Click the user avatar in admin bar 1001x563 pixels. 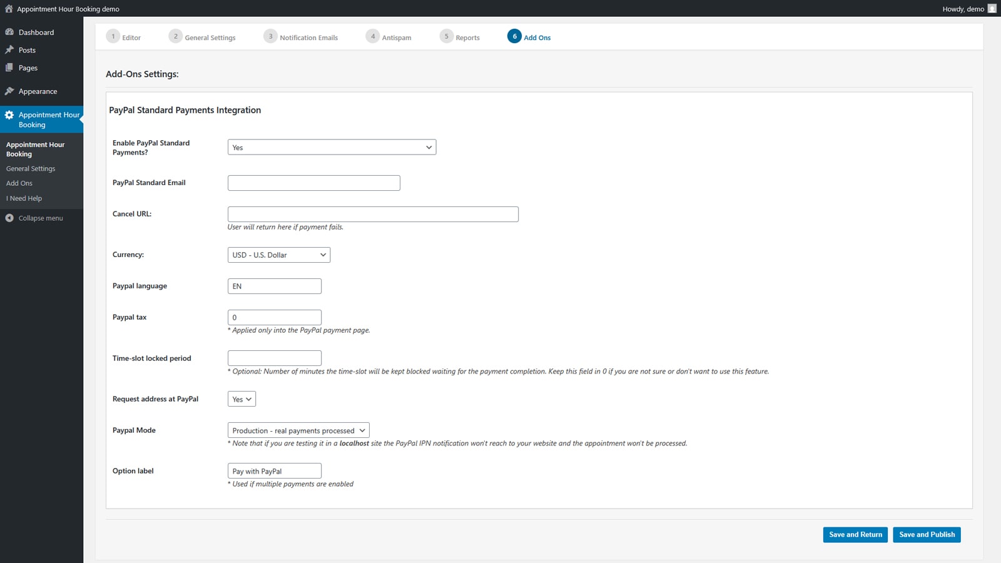coord(992,9)
